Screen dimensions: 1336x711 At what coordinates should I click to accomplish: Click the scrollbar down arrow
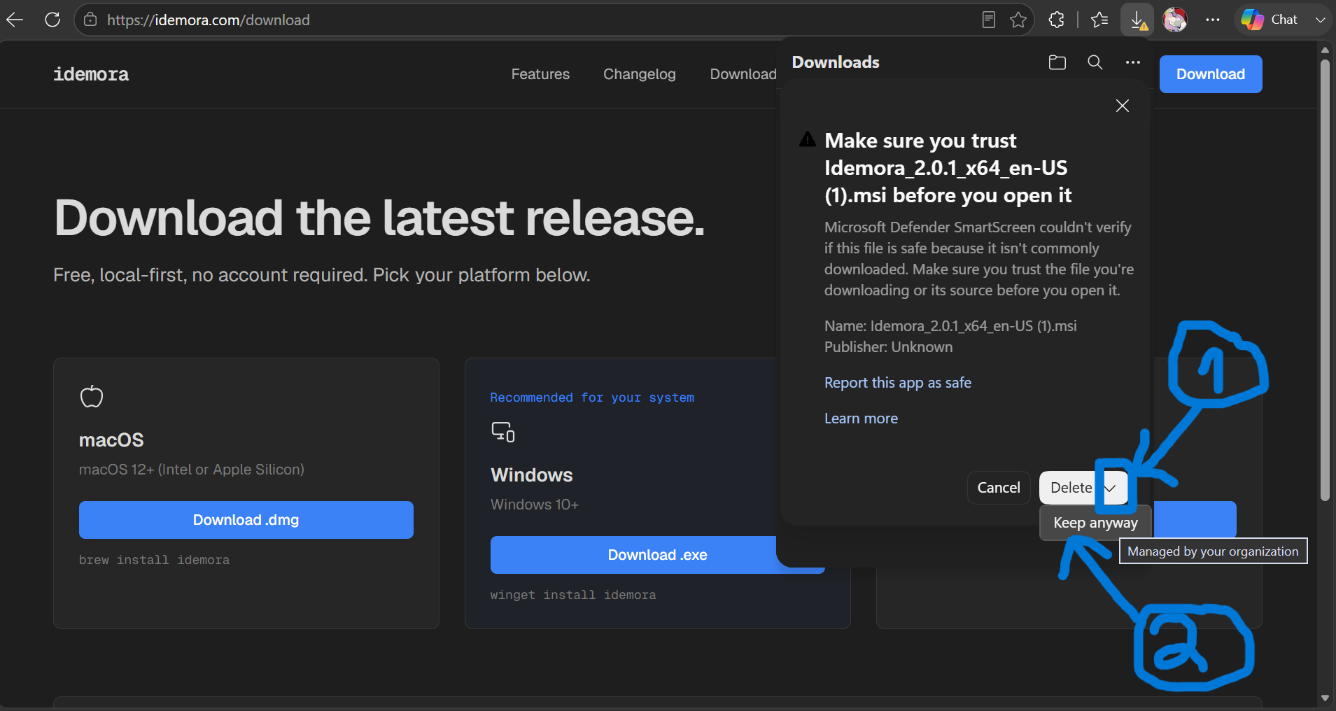tap(1325, 698)
